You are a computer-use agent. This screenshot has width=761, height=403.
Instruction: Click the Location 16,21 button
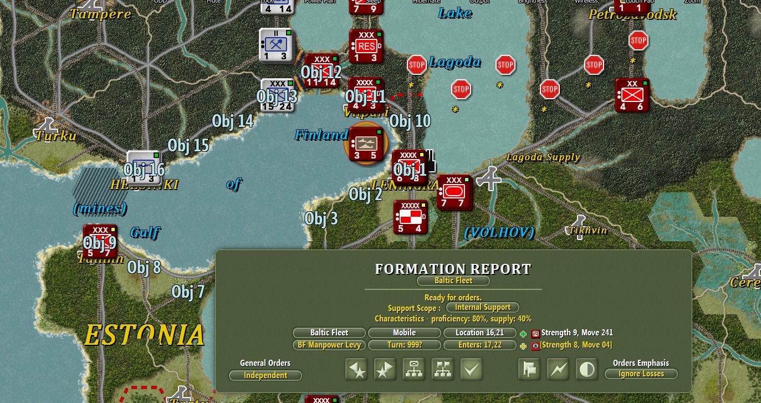480,333
